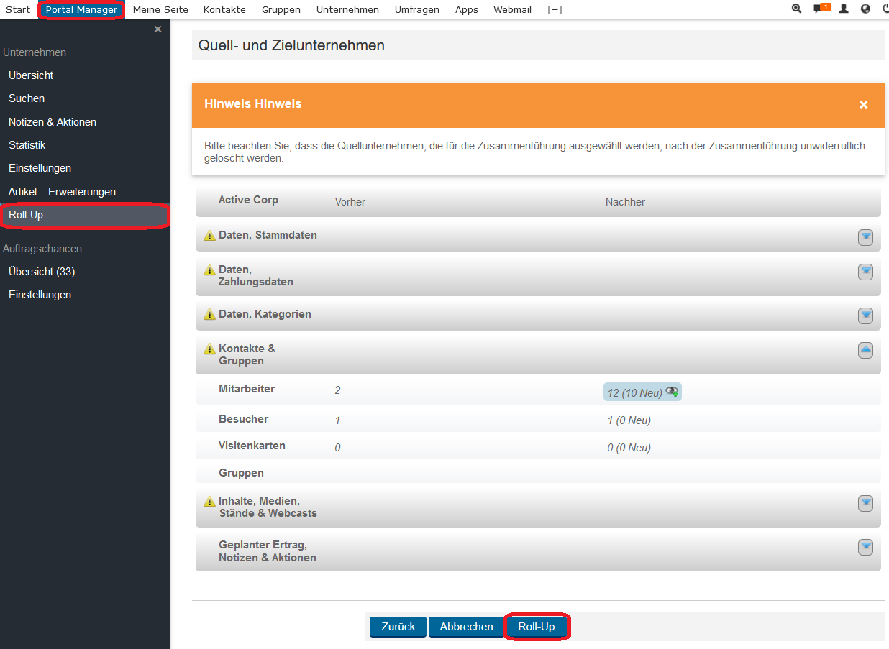
Task: Go back with the Zurück button
Action: tap(398, 627)
